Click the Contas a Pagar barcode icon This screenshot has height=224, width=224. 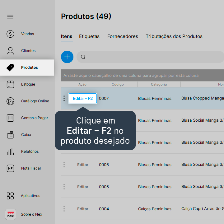pos(10,118)
